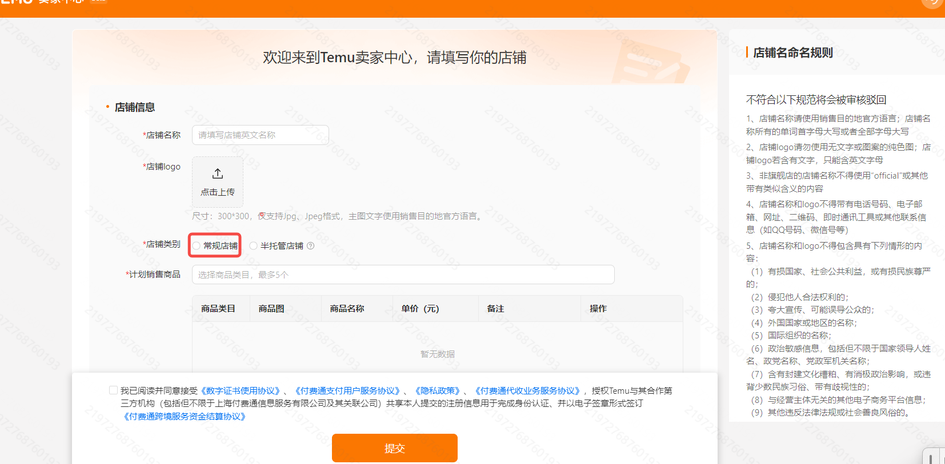Open the 计划销售商品 category dropdown
Viewport: 945px width, 464px height.
click(x=403, y=275)
